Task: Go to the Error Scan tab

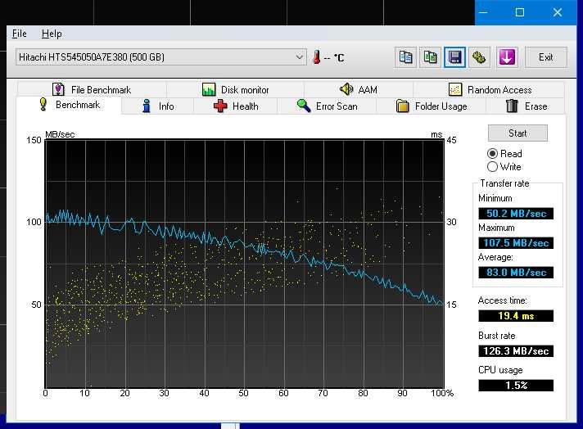Action: point(328,106)
